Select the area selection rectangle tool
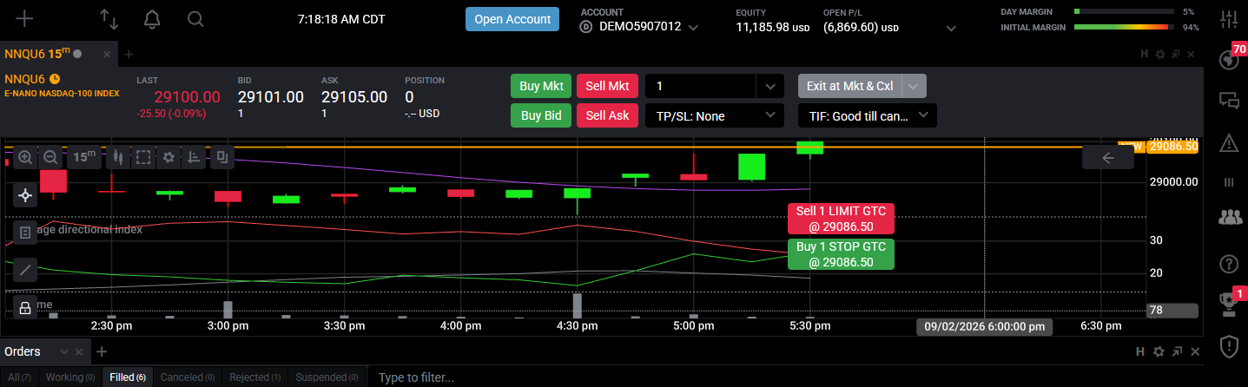This screenshot has height=387, width=1248. click(143, 157)
